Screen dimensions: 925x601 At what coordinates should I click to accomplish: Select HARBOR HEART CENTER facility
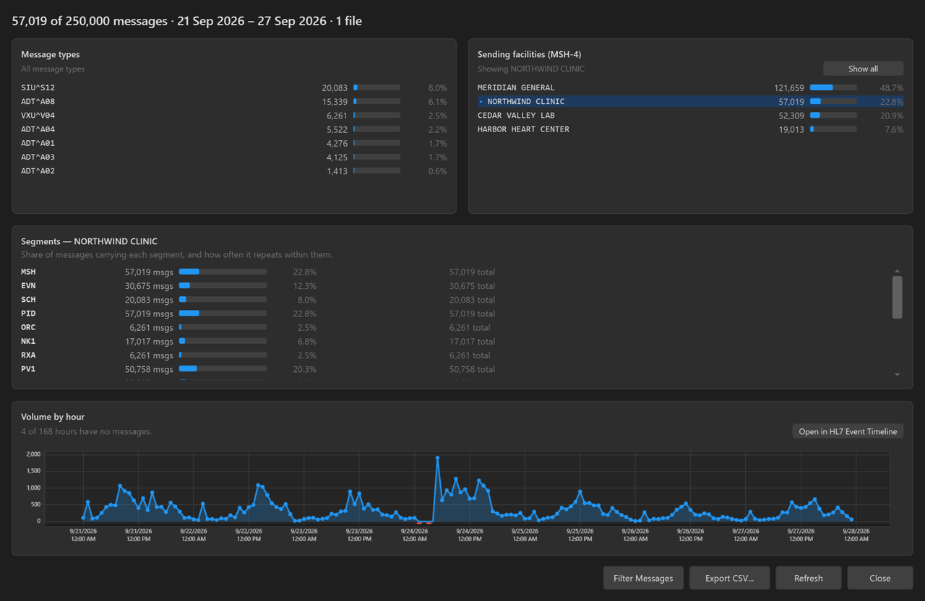point(690,129)
